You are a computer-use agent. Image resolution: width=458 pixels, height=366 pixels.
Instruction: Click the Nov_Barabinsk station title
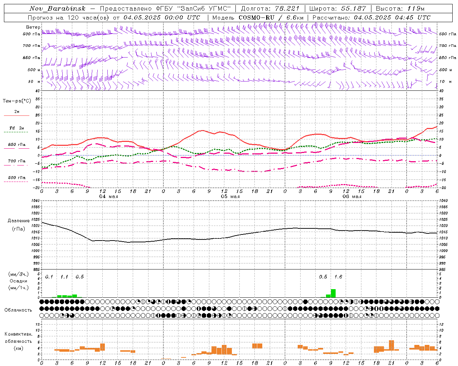[57, 9]
